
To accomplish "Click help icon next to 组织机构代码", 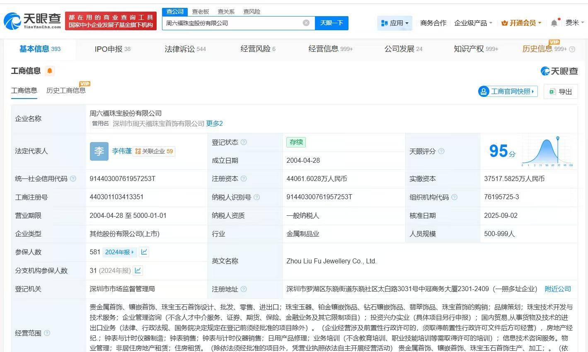I will coord(454,197).
